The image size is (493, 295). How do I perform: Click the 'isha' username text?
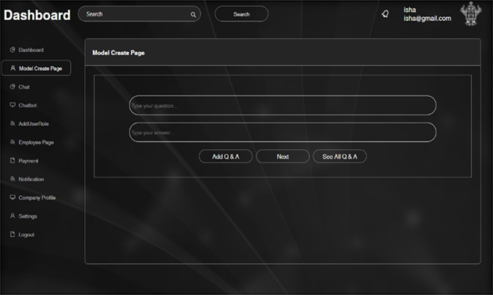pos(410,10)
